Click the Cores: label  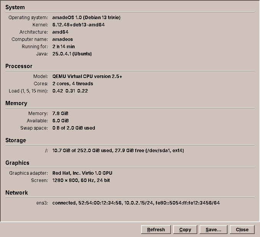[41, 84]
